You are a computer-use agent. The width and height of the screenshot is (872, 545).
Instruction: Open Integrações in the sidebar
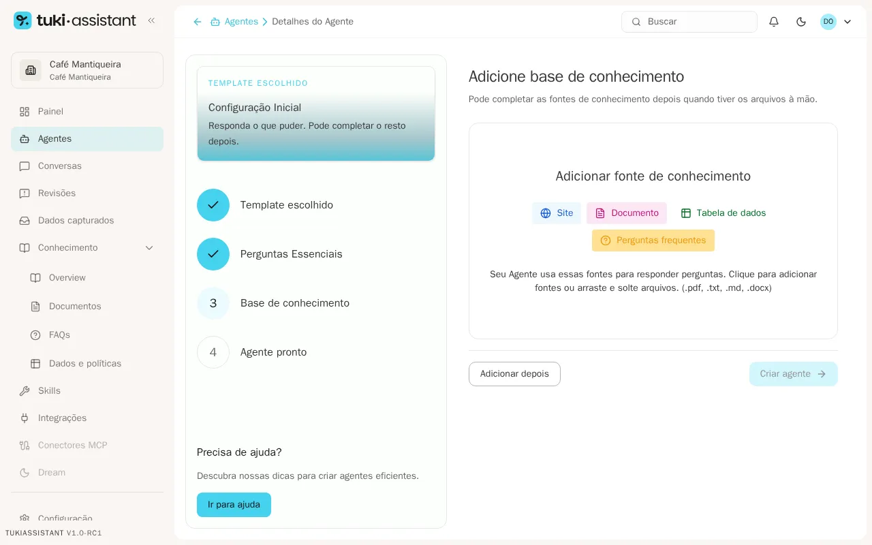coord(87,418)
